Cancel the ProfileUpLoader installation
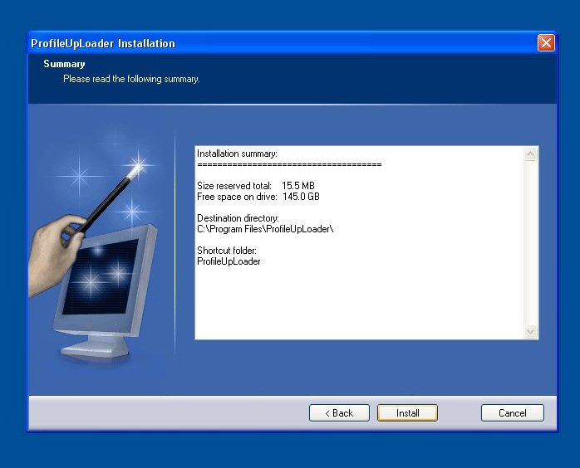580x468 pixels. [x=513, y=412]
